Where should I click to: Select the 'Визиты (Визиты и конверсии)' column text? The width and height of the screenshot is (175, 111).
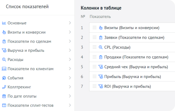tap(132, 28)
